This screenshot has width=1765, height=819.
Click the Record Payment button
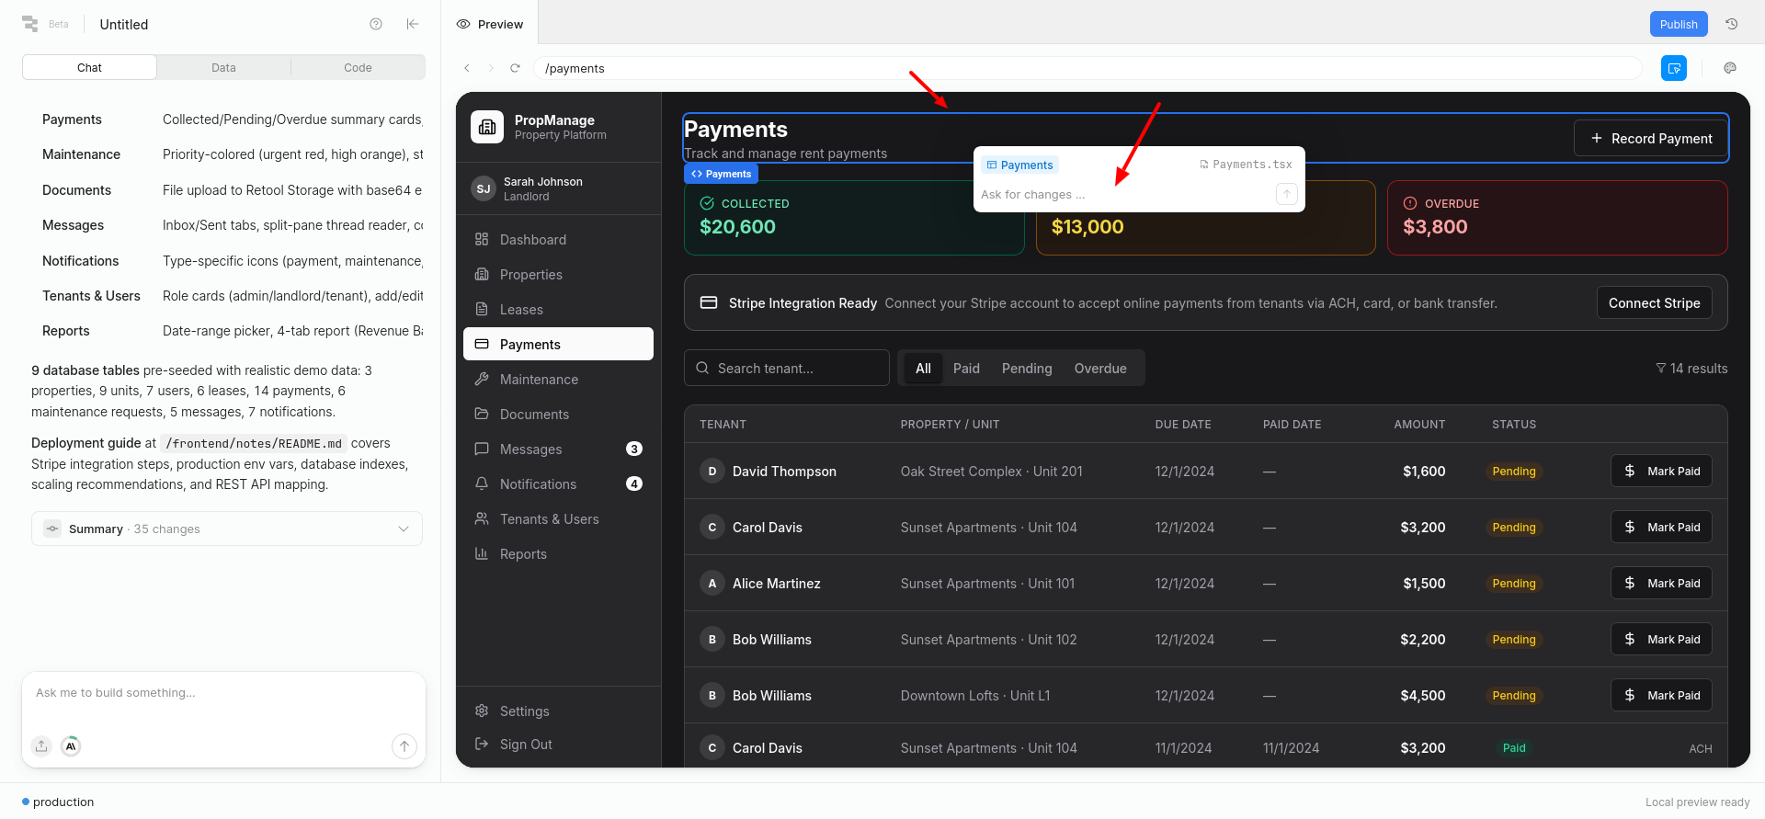coord(1651,138)
